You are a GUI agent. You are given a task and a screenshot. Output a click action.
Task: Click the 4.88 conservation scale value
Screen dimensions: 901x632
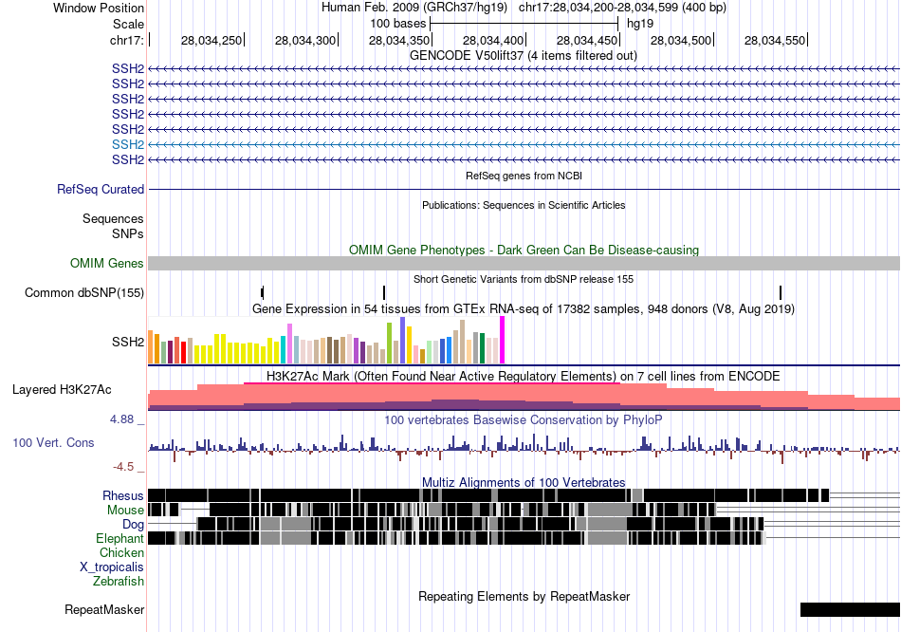pyautogui.click(x=121, y=419)
